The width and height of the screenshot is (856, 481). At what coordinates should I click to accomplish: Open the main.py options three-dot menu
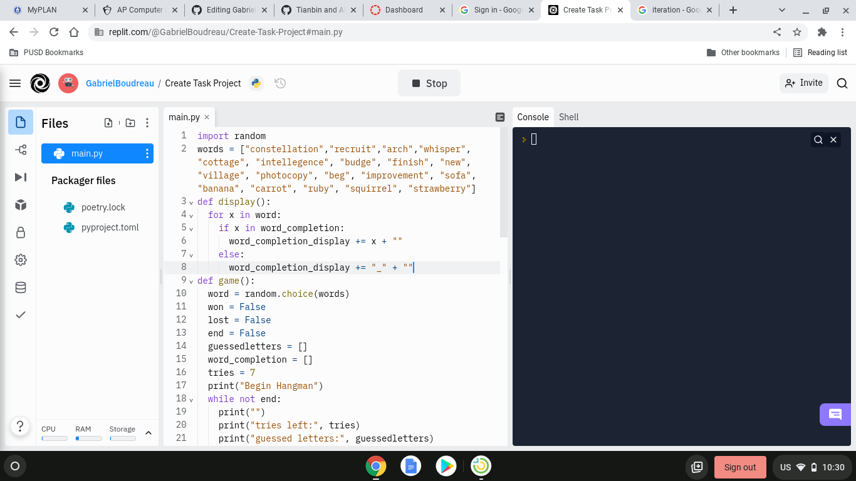tap(146, 153)
